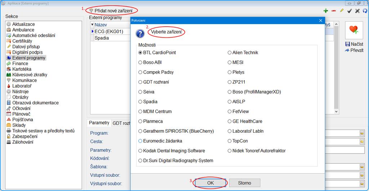Open Očkování section
This screenshot has width=369, height=191.
(19, 108)
